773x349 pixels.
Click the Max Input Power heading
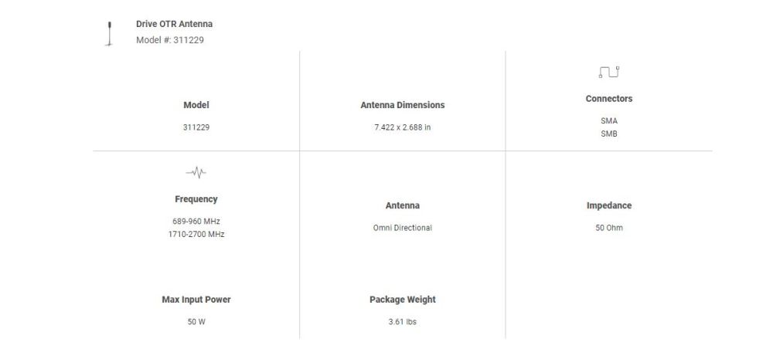(x=196, y=300)
